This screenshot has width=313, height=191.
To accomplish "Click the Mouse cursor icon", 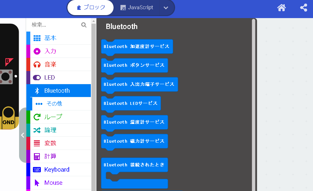I will 37,183.
